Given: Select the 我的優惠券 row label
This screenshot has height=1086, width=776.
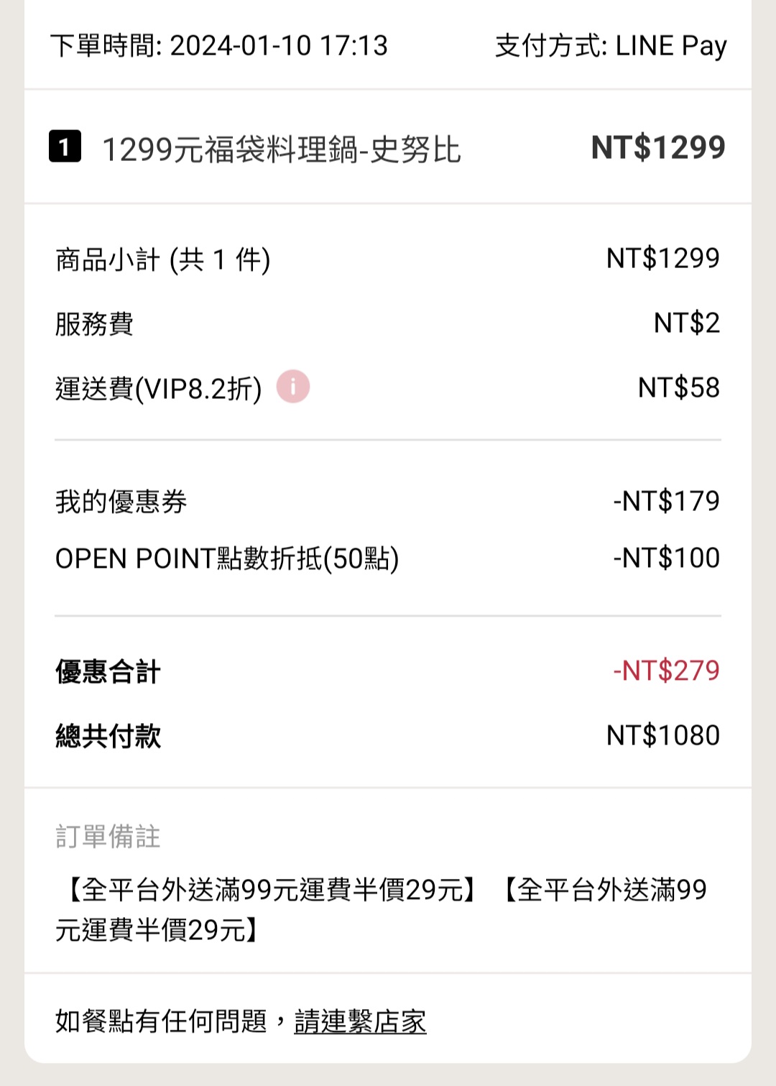Looking at the screenshot, I should [x=121, y=502].
